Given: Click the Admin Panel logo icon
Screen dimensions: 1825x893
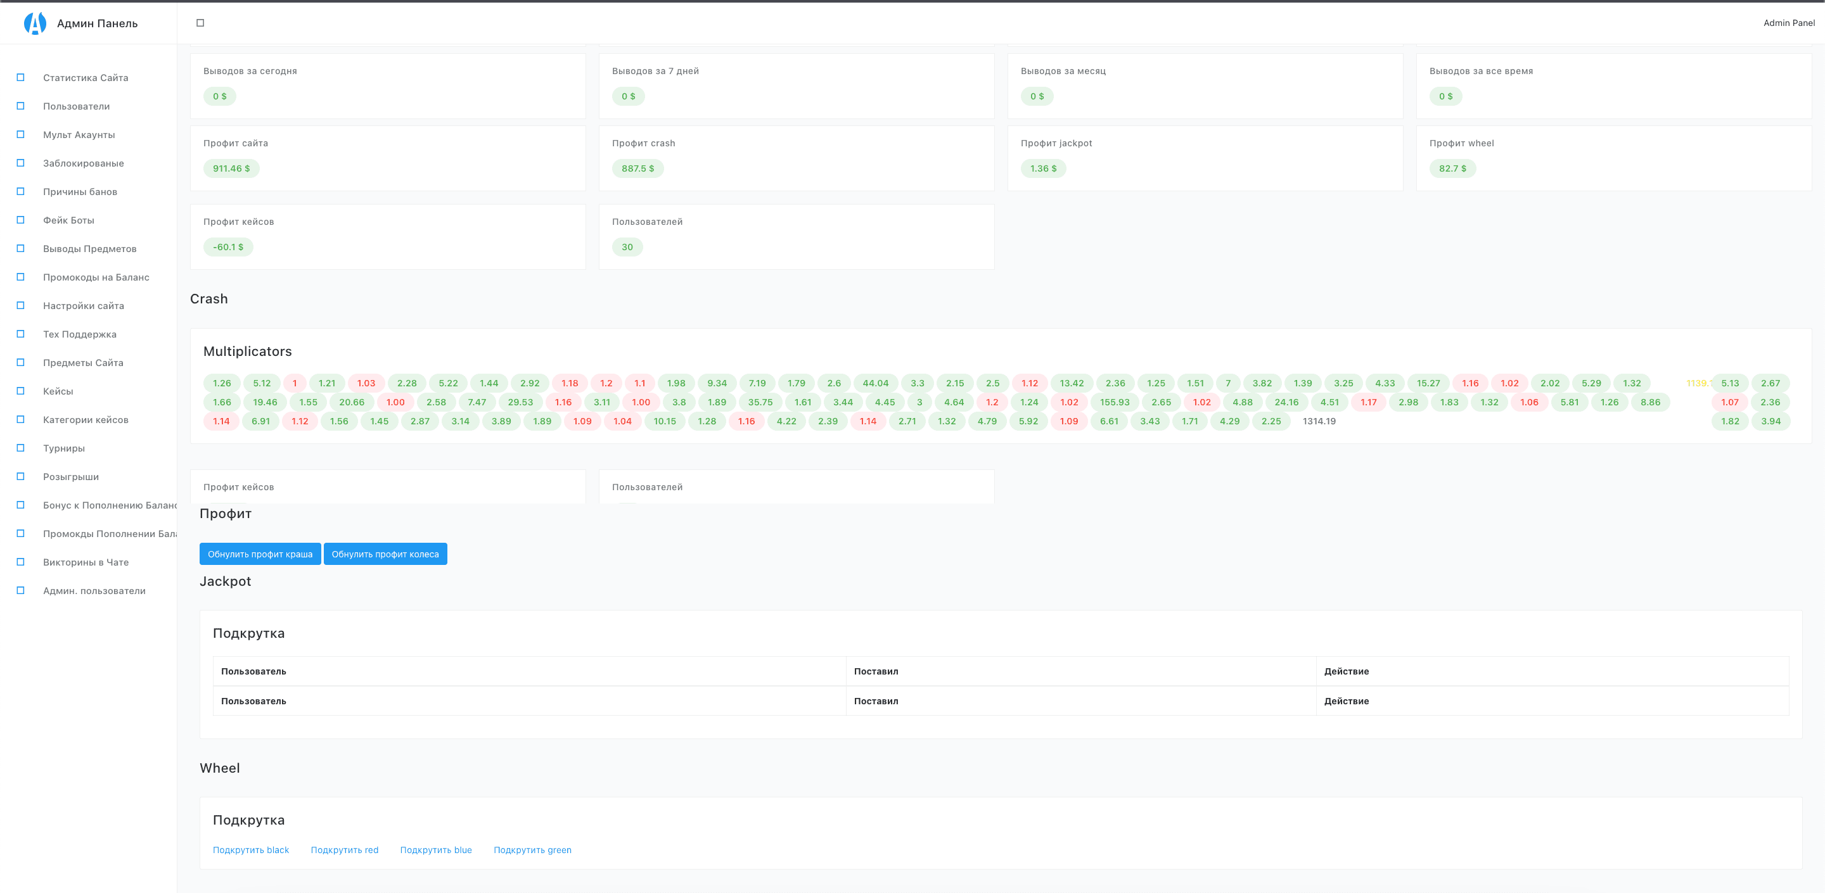Looking at the screenshot, I should coord(35,23).
